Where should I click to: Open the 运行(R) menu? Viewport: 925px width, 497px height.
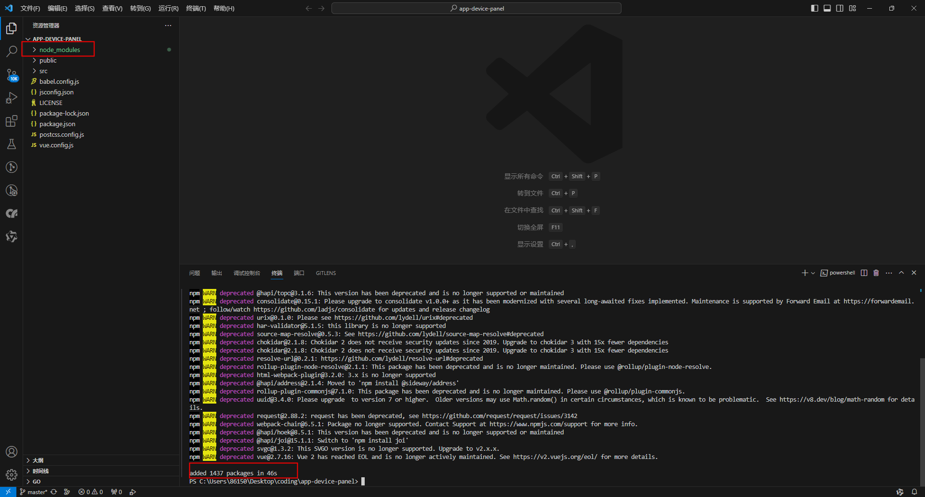169,8
